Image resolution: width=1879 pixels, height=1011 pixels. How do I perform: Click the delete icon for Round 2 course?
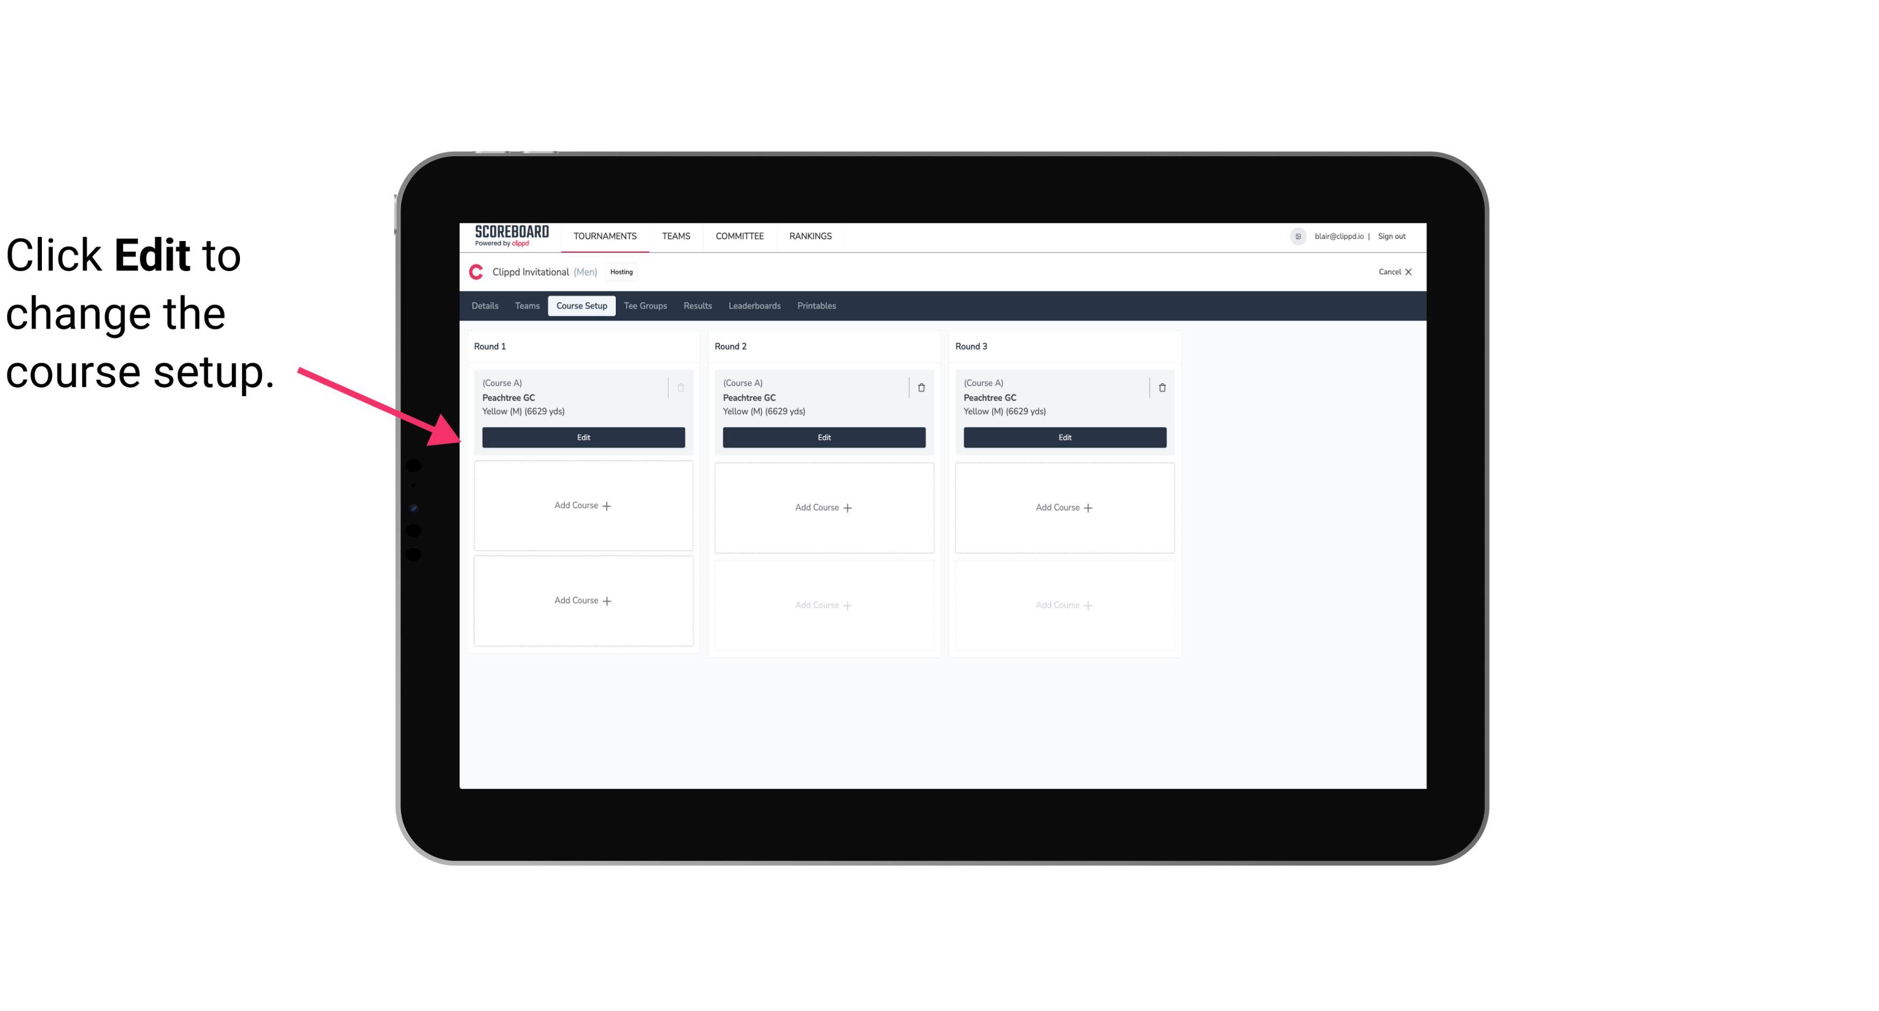point(921,387)
